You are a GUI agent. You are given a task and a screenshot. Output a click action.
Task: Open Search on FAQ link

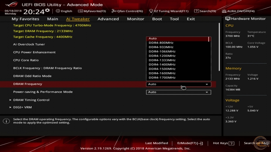[x=256, y=143]
